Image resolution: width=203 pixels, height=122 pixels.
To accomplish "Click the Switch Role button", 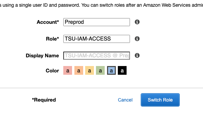I will (160, 100).
